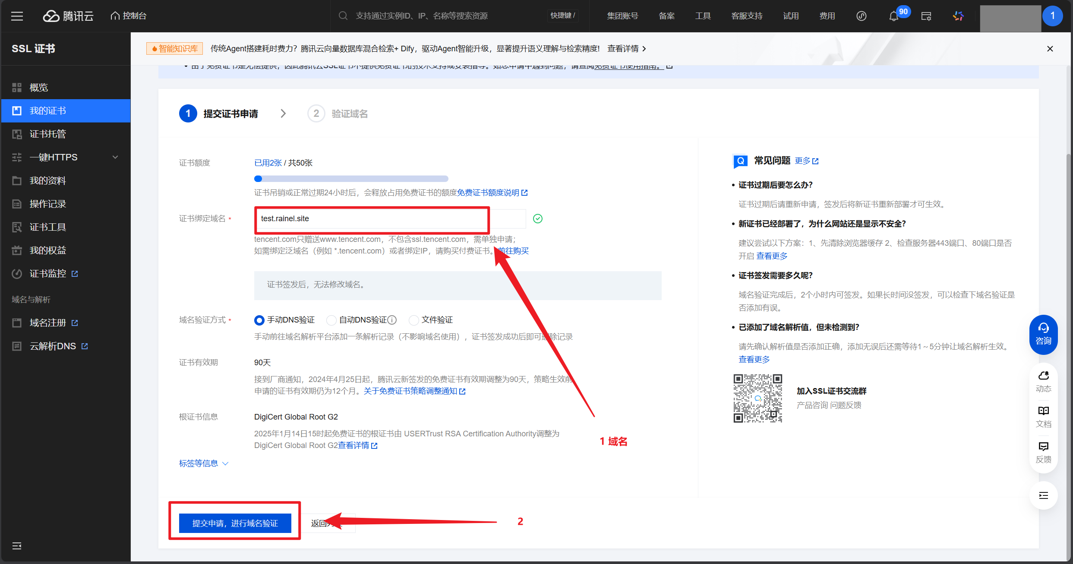
Task: Open 客服支持 in top bar
Action: (x=747, y=16)
